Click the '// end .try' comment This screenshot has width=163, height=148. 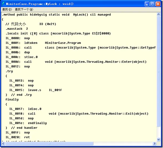21,95
